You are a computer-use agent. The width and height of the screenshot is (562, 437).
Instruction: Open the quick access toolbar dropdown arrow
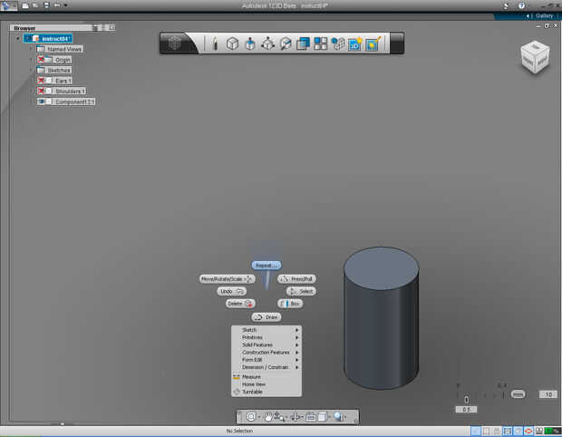tap(65, 5)
